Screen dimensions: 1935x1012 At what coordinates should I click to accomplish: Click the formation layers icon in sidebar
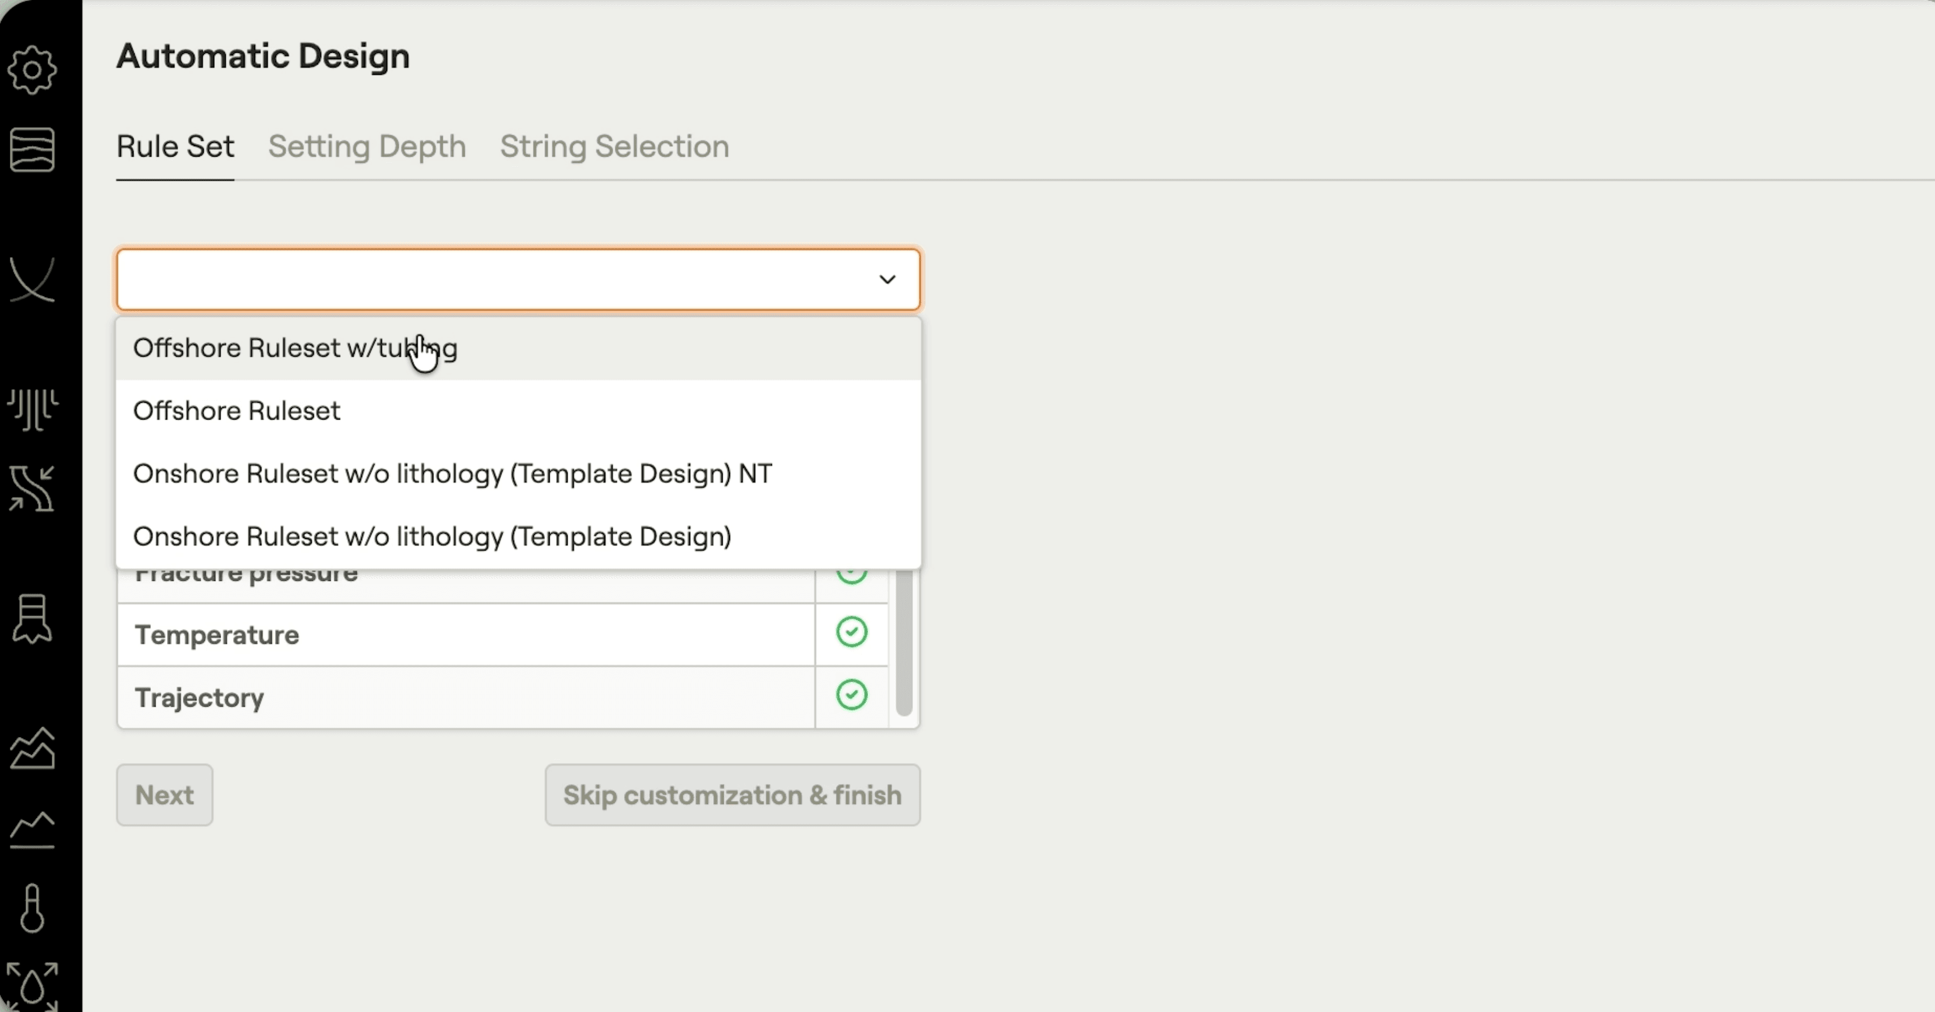[33, 149]
